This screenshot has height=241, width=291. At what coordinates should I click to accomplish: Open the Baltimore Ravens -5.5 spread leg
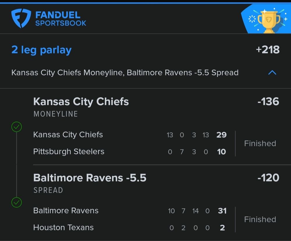[90, 178]
